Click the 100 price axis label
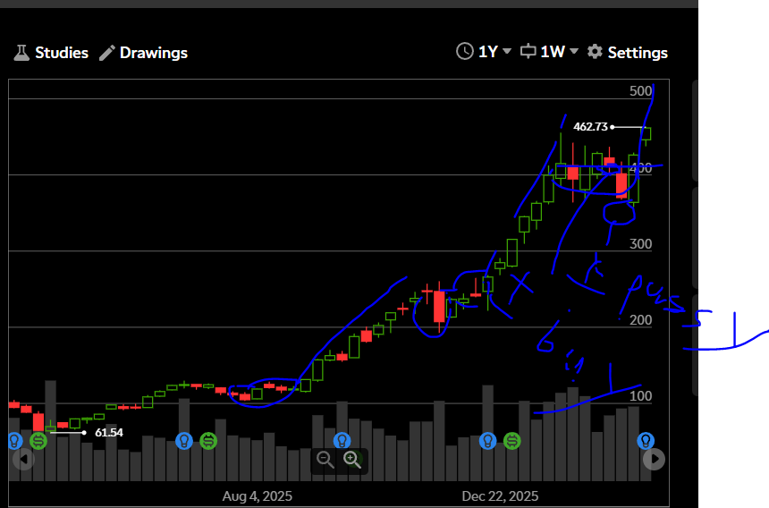 pos(640,396)
